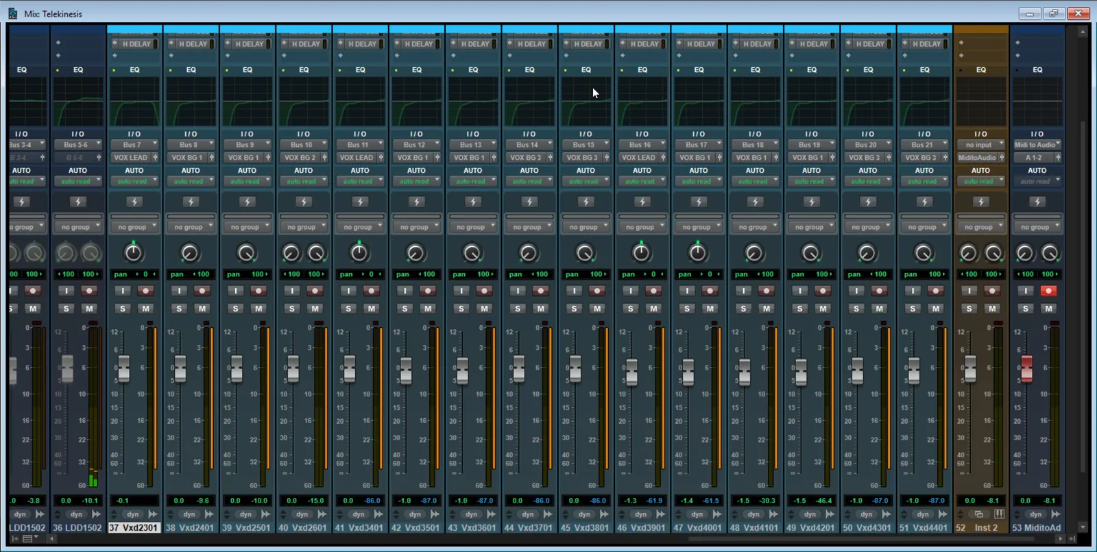Solo track 44 Vxd3701
Screen dimensions: 1097x552
tap(518, 309)
